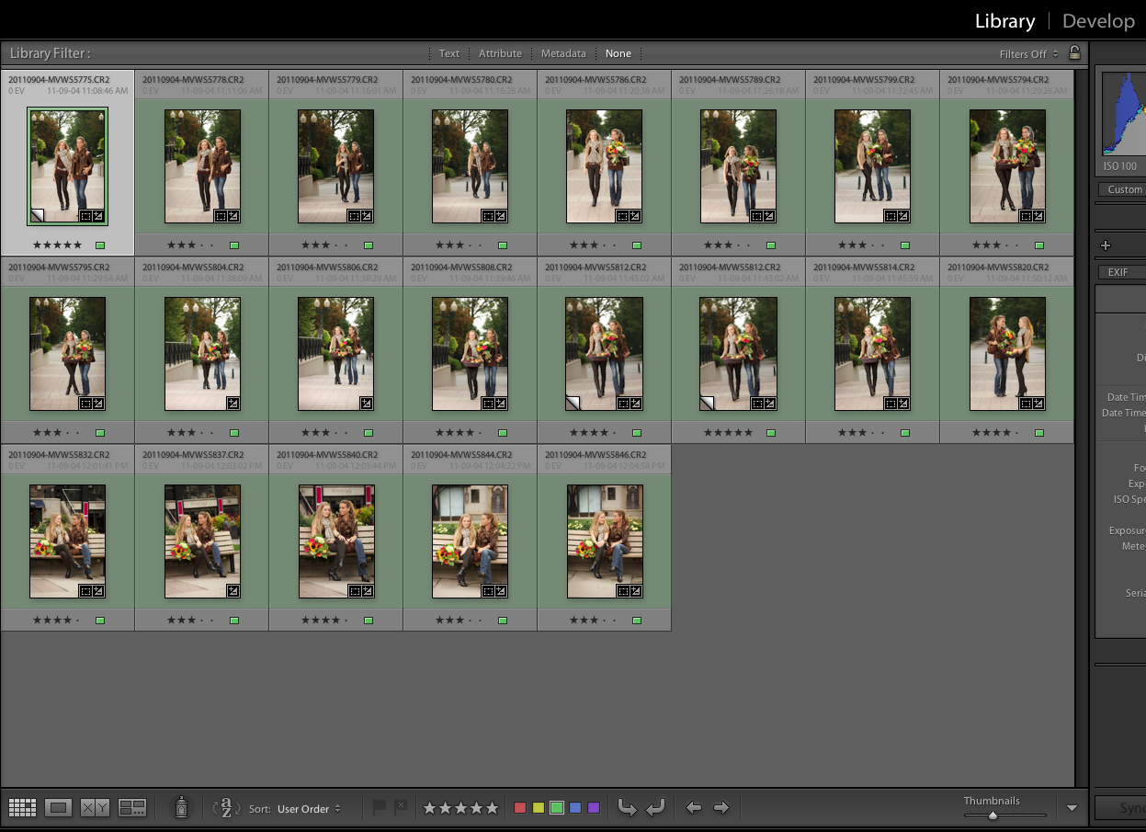Open the Filters Off preset dropdown
This screenshot has width=1146, height=832.
coord(1028,54)
